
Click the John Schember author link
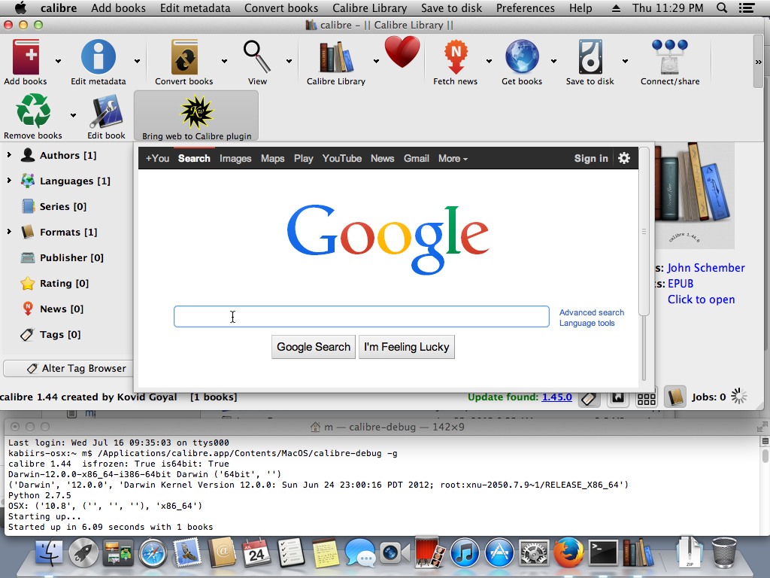pyautogui.click(x=705, y=268)
